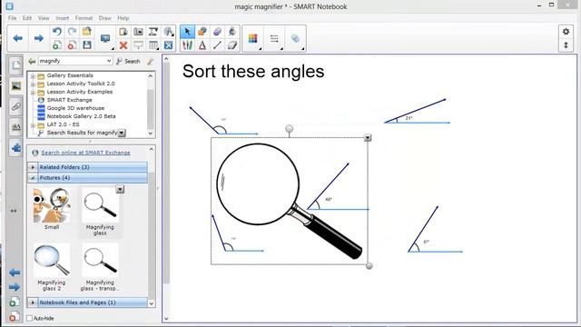Open the Magnifying glass thumbnail dropdown menu
Screen dimensions: 581x327
[x=120, y=190]
